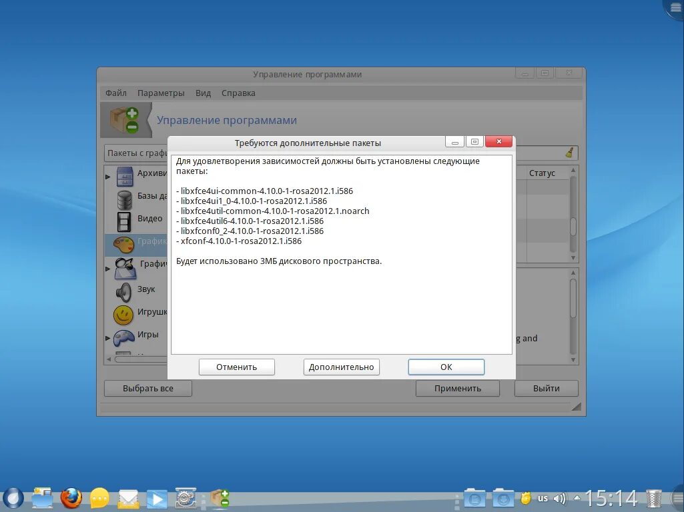Select the Графика paint palette icon
The width and height of the screenshot is (684, 512).
(124, 245)
